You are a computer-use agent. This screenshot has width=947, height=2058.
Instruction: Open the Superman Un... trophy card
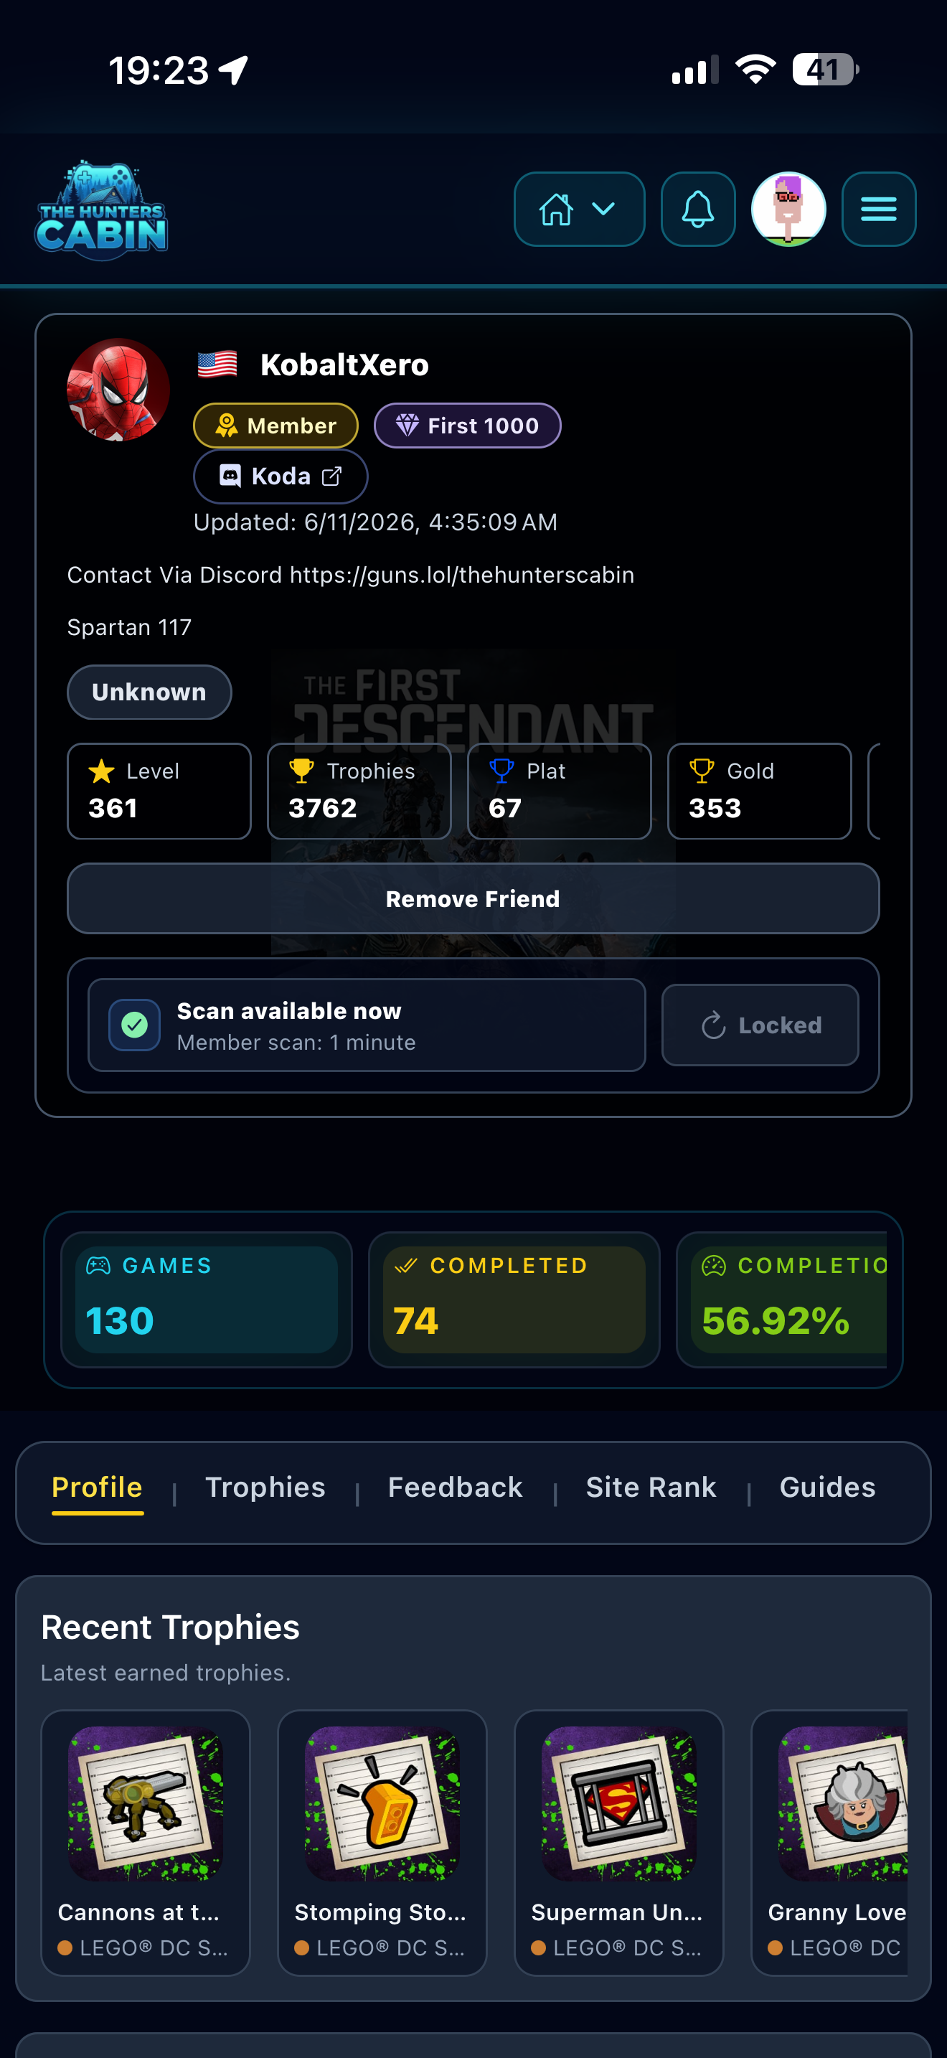coord(619,1842)
